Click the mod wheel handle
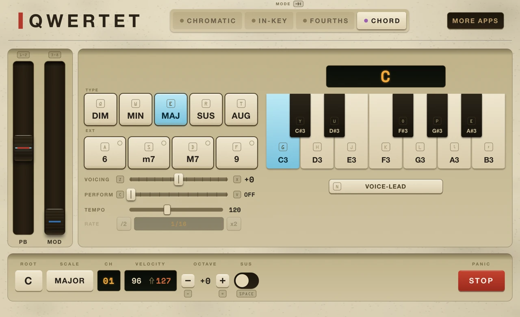This screenshot has width=520, height=317. pyautogui.click(x=54, y=221)
